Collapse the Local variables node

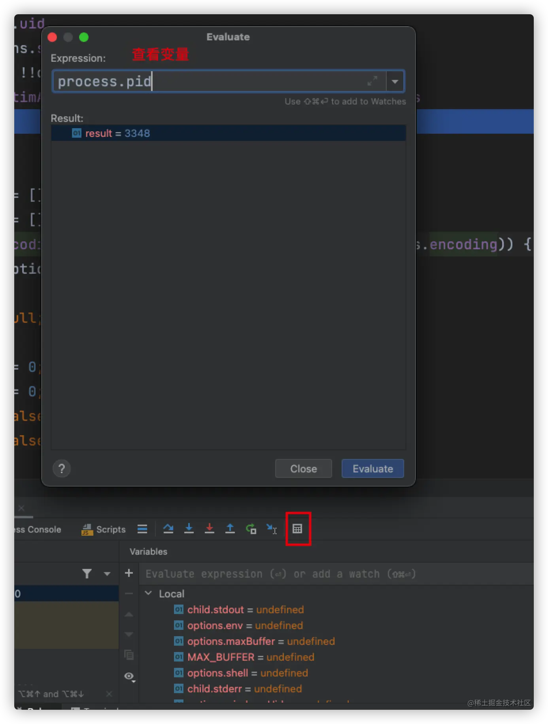tap(149, 593)
